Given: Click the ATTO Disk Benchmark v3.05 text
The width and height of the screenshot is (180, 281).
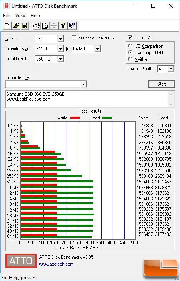Looking at the screenshot, I should click(66, 257).
